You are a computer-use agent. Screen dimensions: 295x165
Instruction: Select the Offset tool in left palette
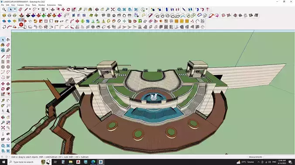[8, 94]
